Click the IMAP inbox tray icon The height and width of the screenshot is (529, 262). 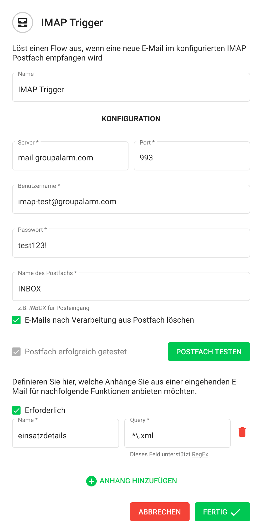click(x=23, y=22)
